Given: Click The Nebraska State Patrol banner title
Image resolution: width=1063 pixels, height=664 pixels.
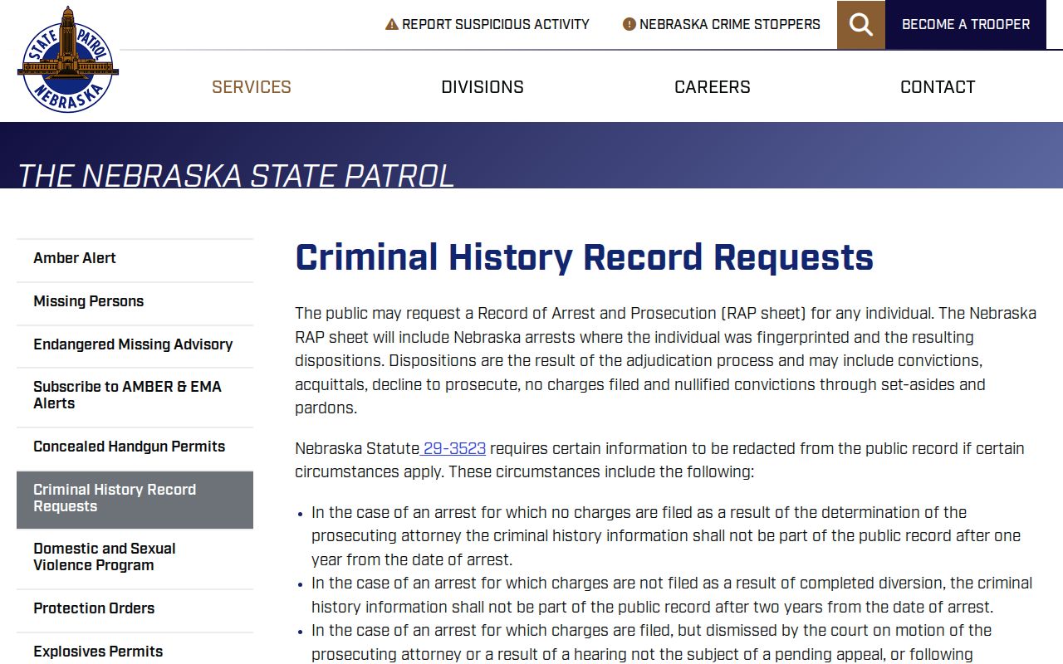Looking at the screenshot, I should 236,175.
